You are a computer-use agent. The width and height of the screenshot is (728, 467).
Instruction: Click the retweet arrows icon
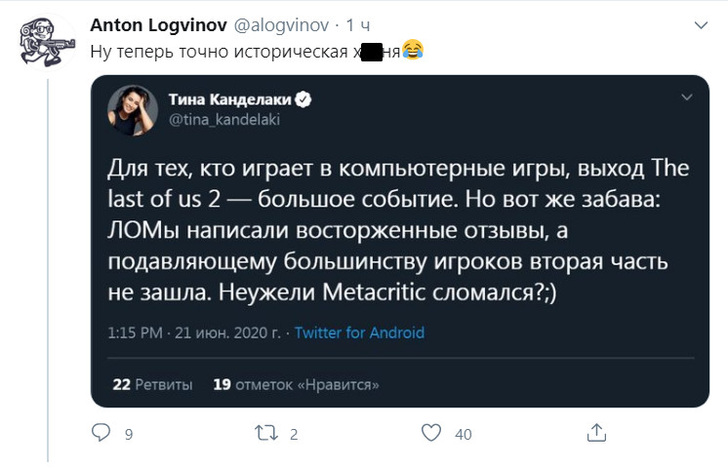[266, 433]
